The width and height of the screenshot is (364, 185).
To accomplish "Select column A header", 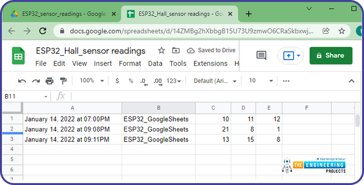I will point(72,108).
